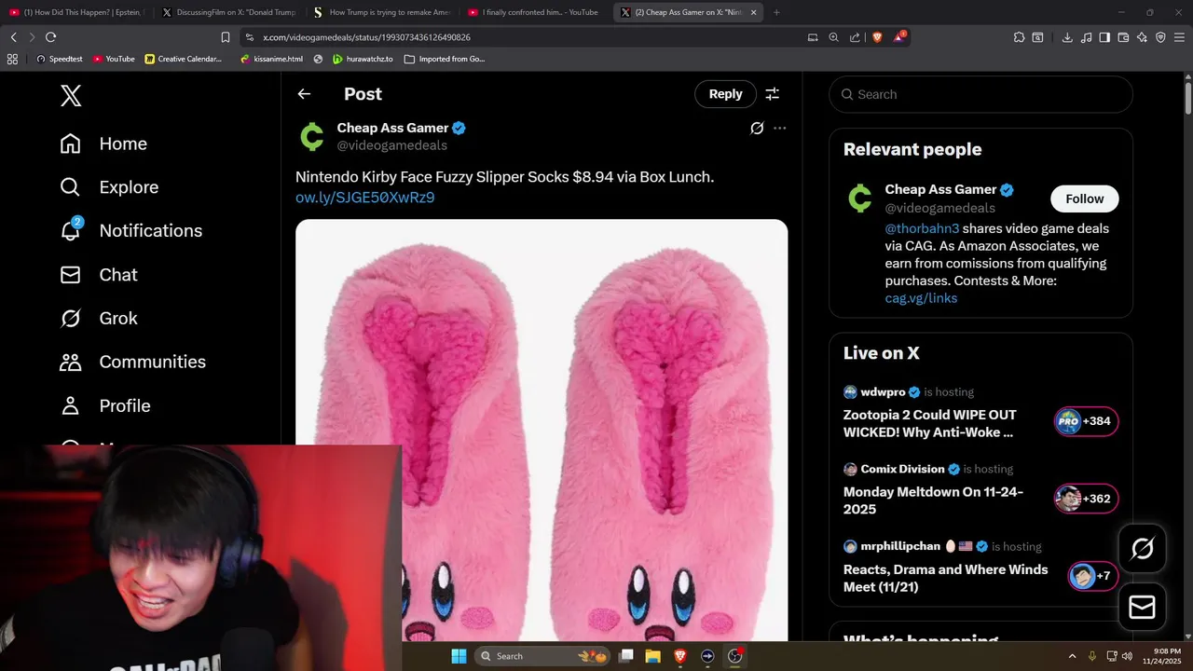Open a new browser tab
Screen dimensions: 1193x671
pos(776,12)
